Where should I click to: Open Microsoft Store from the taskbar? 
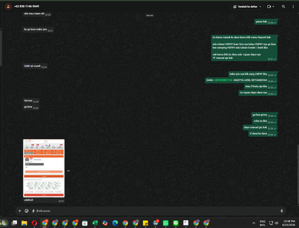(85, 223)
